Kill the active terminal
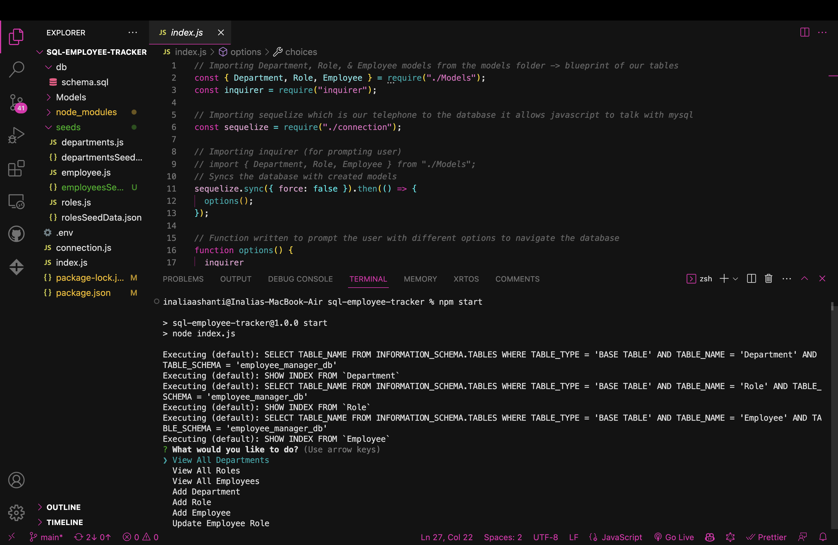The height and width of the screenshot is (545, 838). coord(768,278)
